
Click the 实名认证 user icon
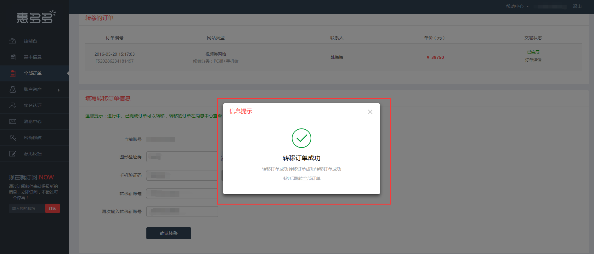tap(12, 105)
